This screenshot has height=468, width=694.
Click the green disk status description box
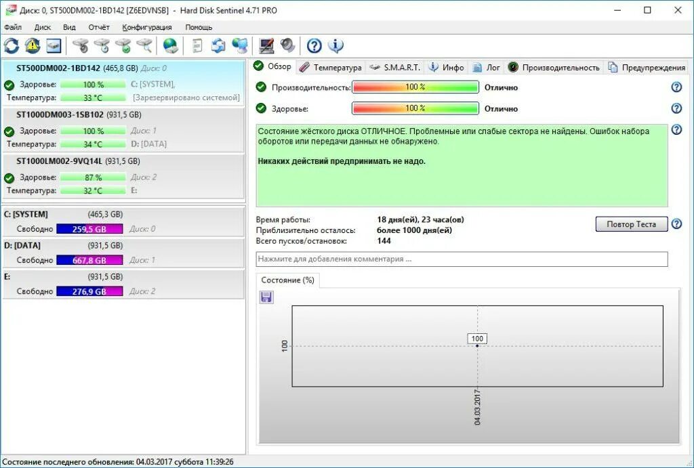pos(462,165)
